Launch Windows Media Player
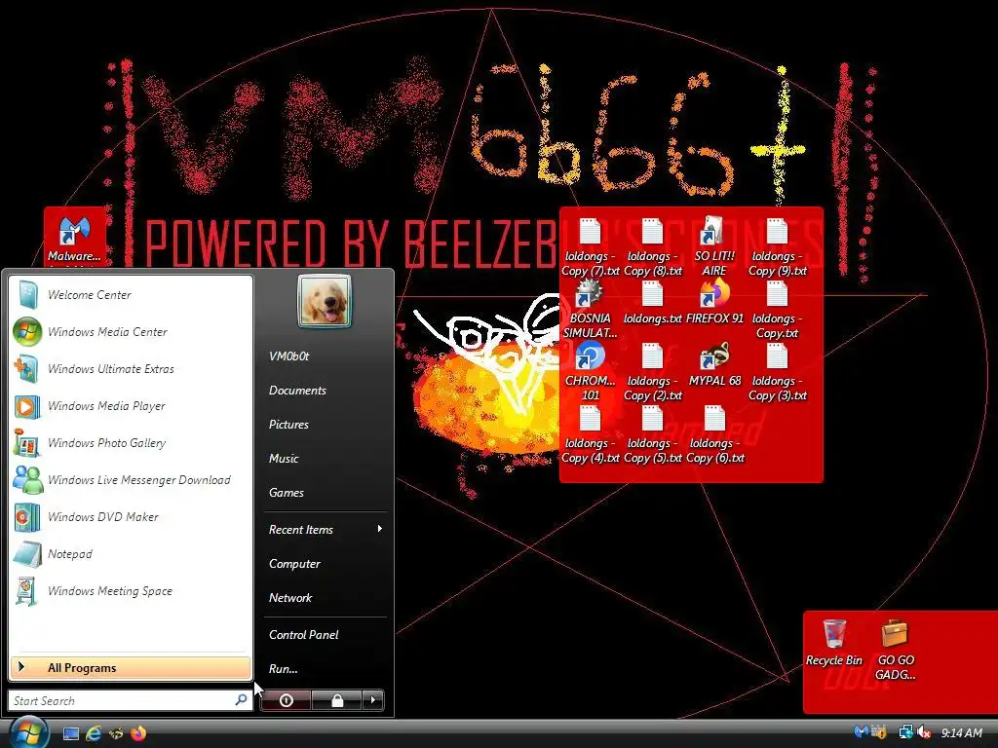The width and height of the screenshot is (998, 748). pos(131,406)
